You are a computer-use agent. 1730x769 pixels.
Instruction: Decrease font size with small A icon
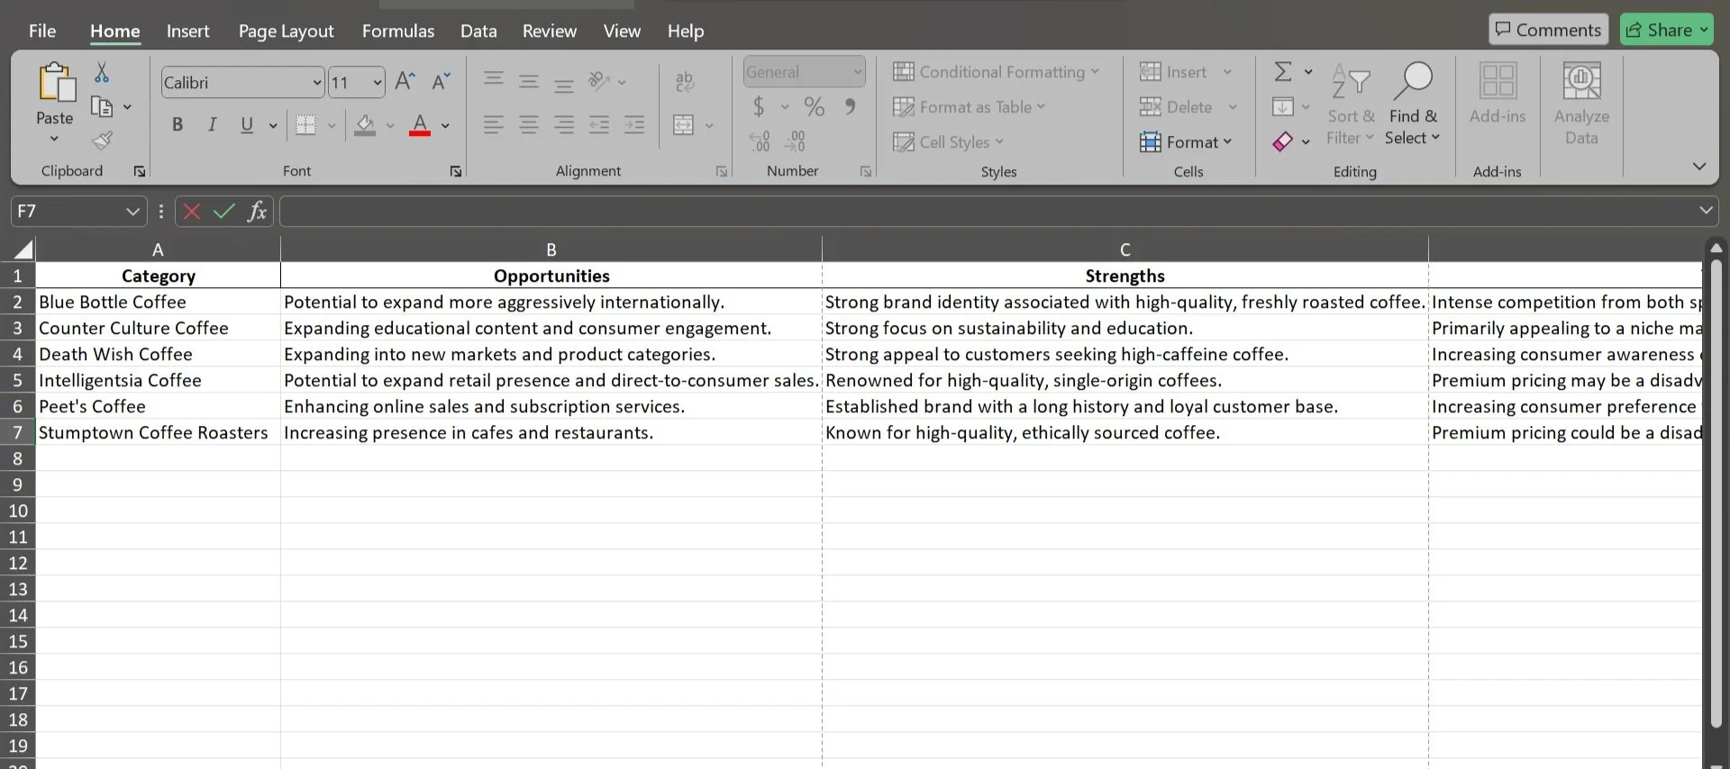click(x=441, y=82)
